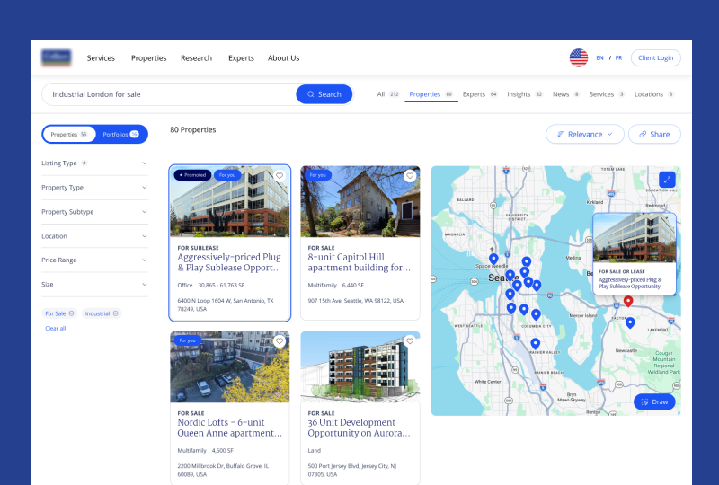This screenshot has width=719, height=485.
Task: Switch language to EN
Action: coord(599,57)
